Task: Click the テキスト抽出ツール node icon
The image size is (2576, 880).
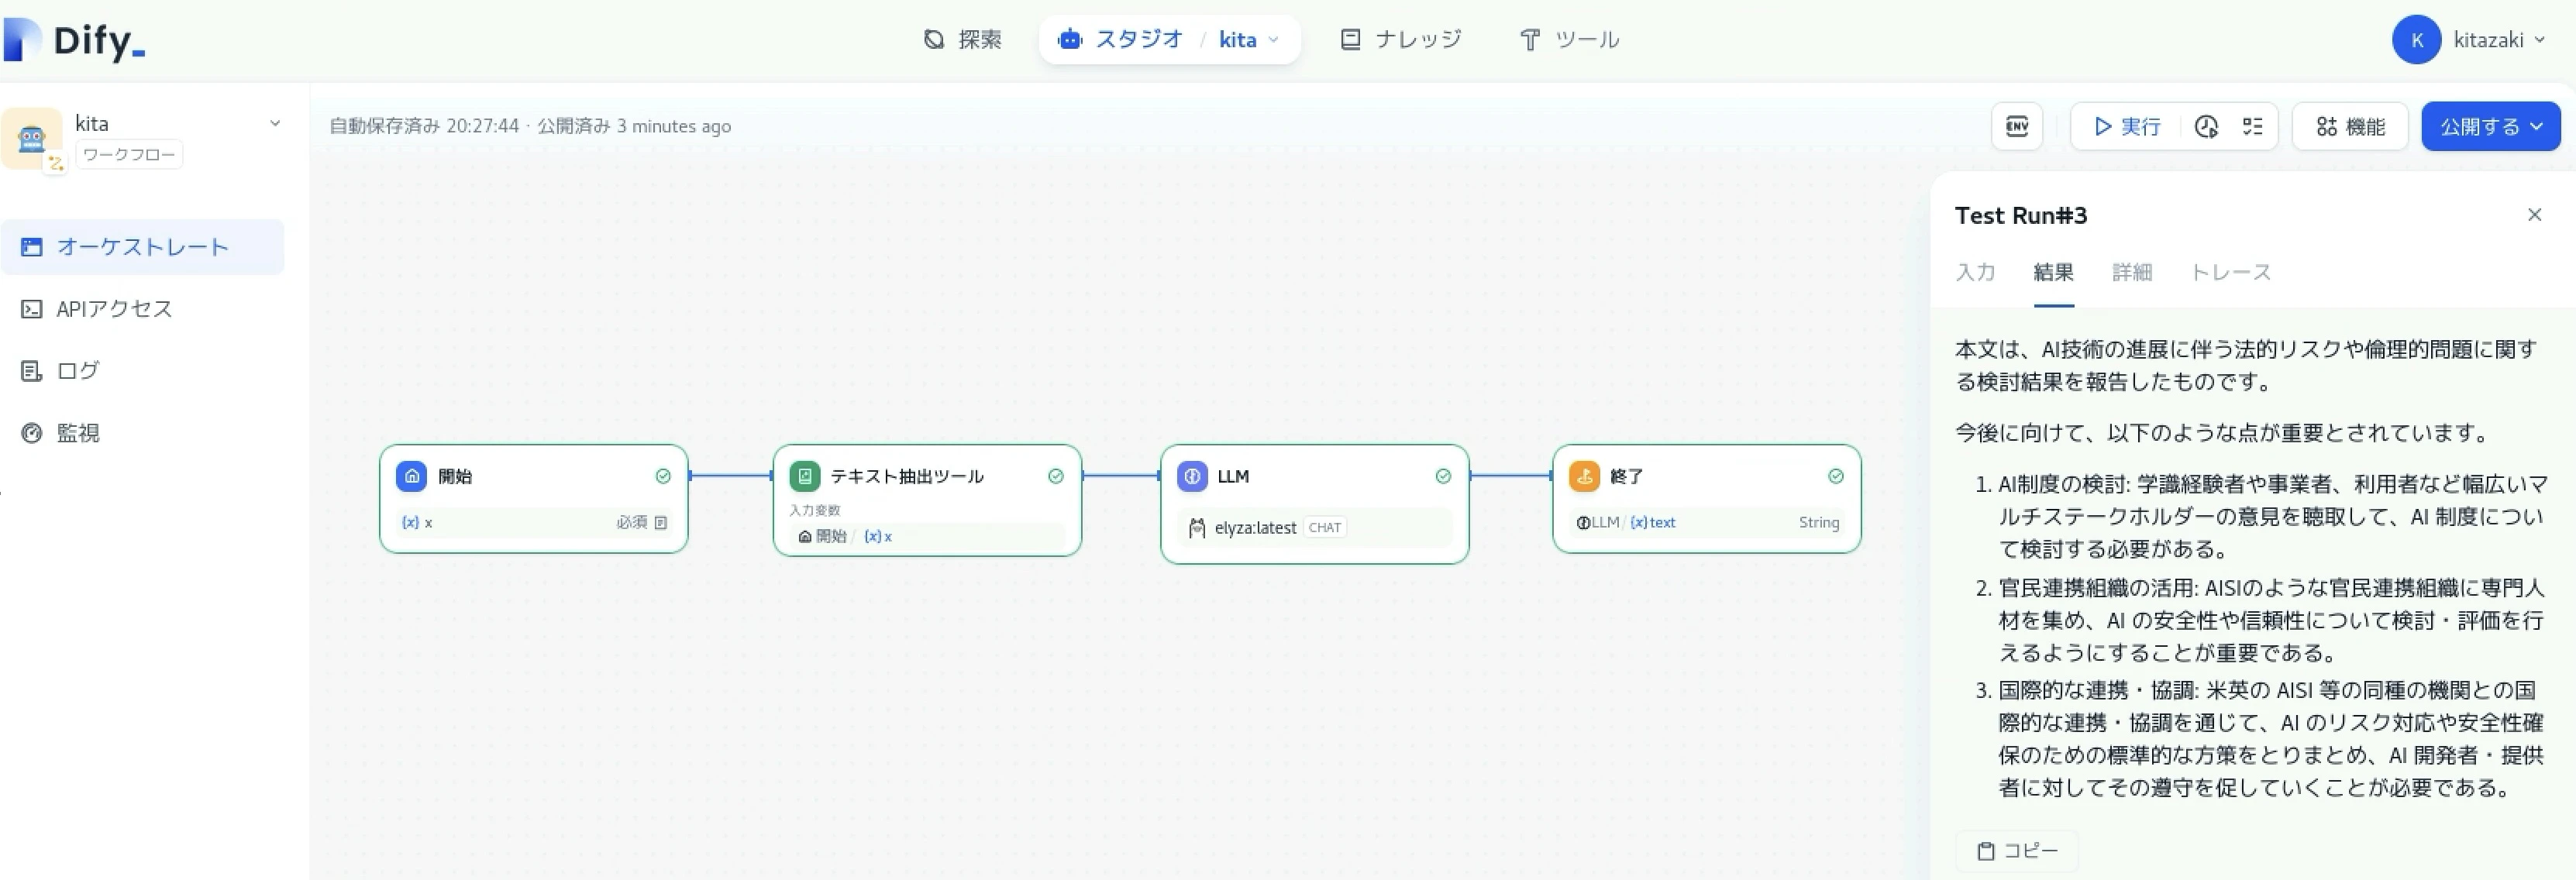Action: click(804, 476)
